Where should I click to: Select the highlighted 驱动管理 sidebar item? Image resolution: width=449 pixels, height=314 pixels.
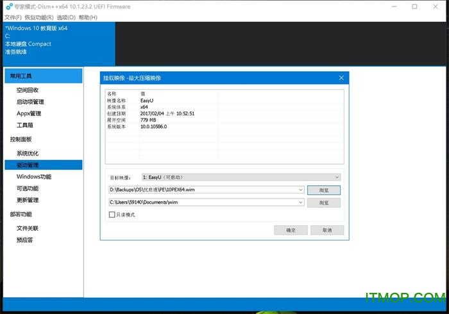pos(44,165)
